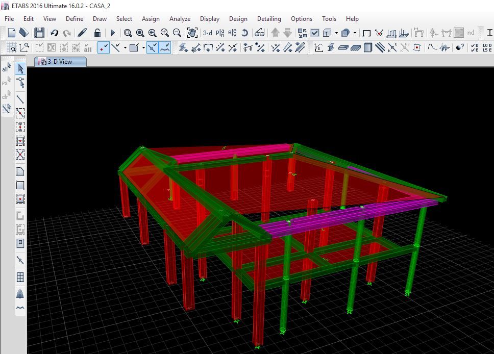Click the Select All 'all' pointer icon
The width and height of the screenshot is (494, 354).
click(6, 68)
